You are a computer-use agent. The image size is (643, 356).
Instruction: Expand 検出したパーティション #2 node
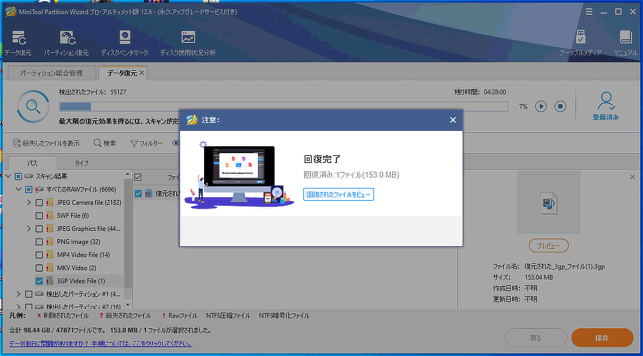click(18, 306)
